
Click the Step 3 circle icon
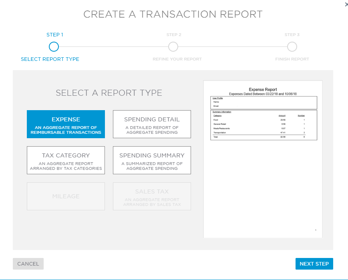coord(292,46)
